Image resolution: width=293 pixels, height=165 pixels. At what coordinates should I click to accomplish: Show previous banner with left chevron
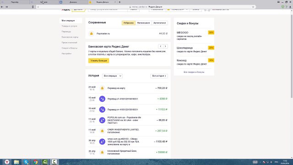pyautogui.click(x=161, y=46)
